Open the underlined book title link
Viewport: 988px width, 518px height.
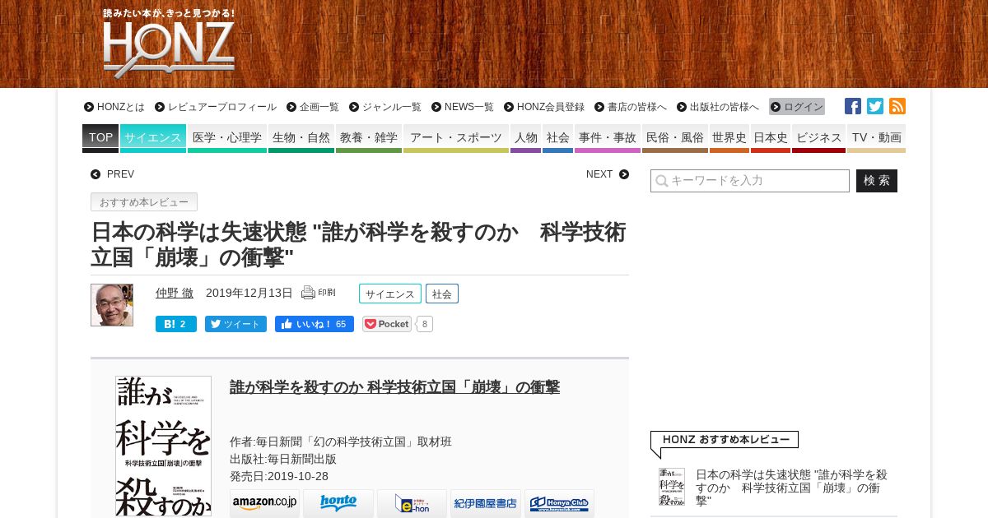pyautogui.click(x=394, y=387)
